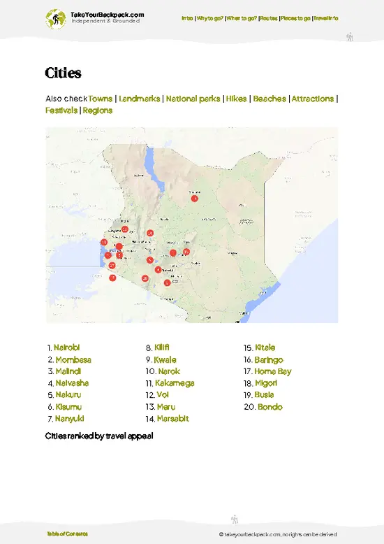Screen dimensions: 384x544
Task: Open Homa Bay city link
Action: 273,371
